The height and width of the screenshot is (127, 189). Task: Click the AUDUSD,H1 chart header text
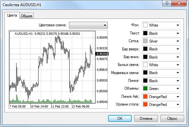pyautogui.click(x=24, y=34)
